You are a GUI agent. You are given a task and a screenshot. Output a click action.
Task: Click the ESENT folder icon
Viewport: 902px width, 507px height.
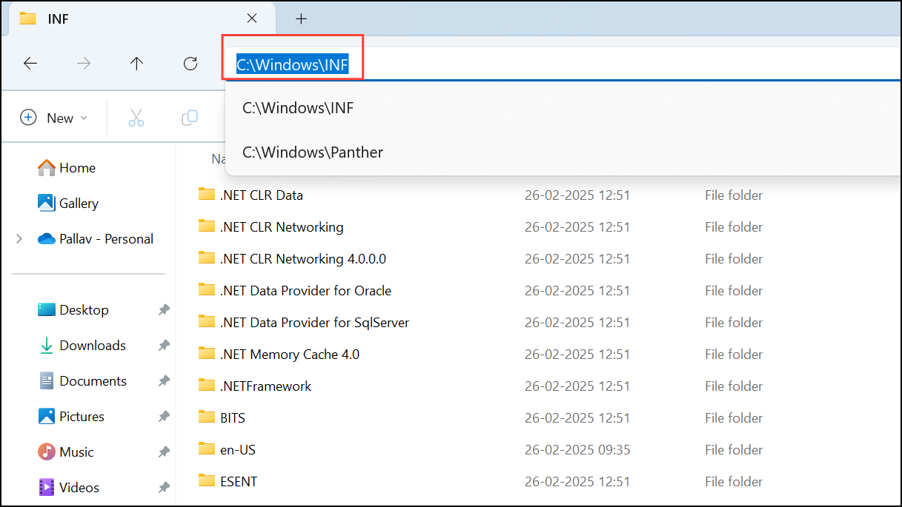coord(206,481)
